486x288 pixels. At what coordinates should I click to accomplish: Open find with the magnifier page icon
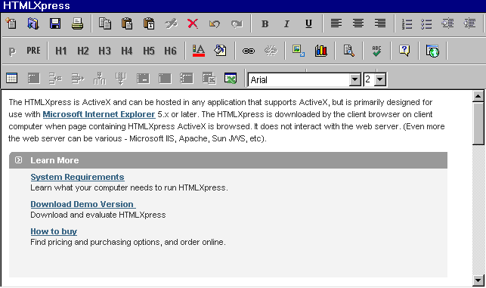(348, 51)
